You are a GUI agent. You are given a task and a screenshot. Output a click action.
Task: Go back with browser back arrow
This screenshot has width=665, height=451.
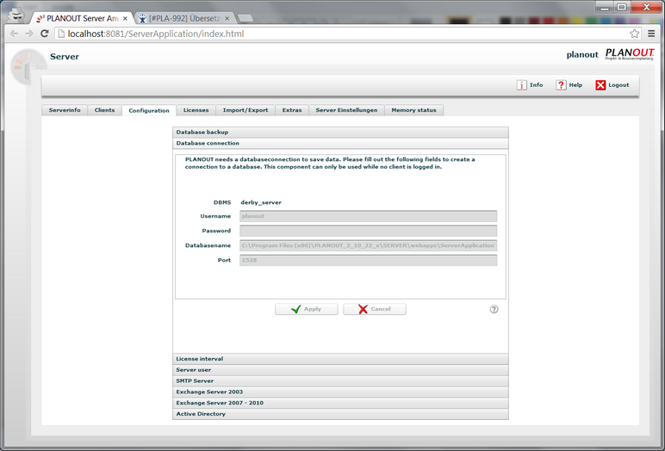pos(14,34)
